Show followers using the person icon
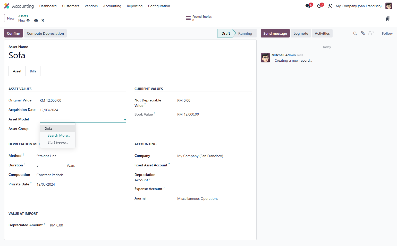 [370, 33]
